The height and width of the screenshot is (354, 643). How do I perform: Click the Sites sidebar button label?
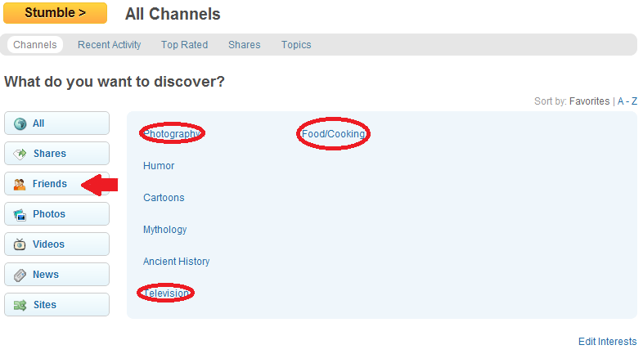coord(45,305)
